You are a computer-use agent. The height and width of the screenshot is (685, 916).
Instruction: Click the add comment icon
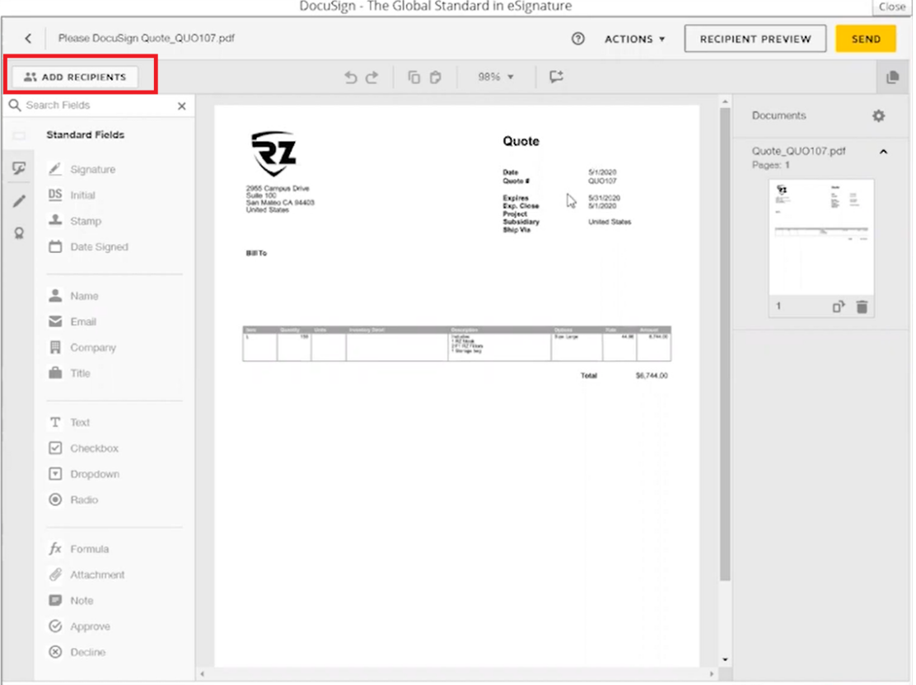(556, 77)
